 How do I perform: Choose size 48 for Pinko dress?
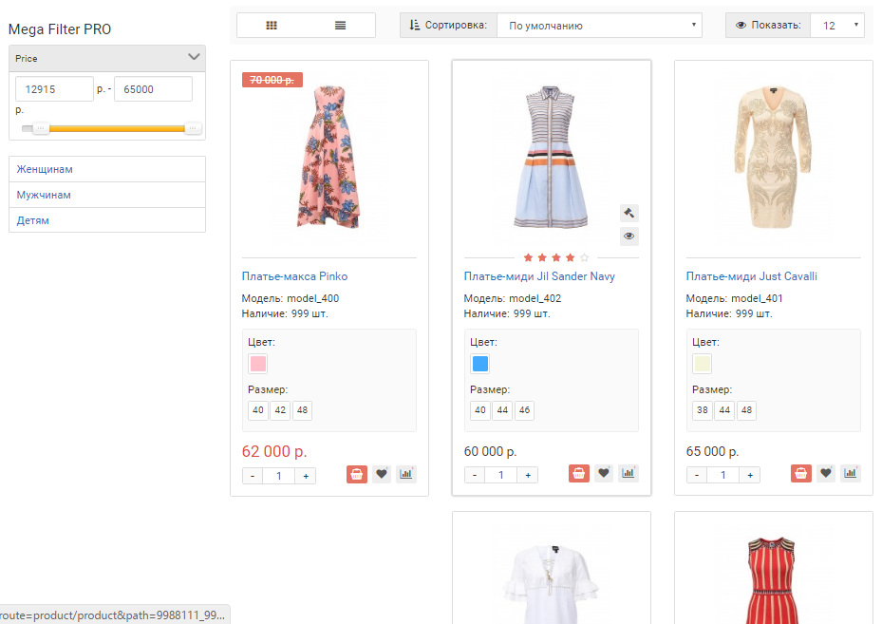(x=302, y=410)
